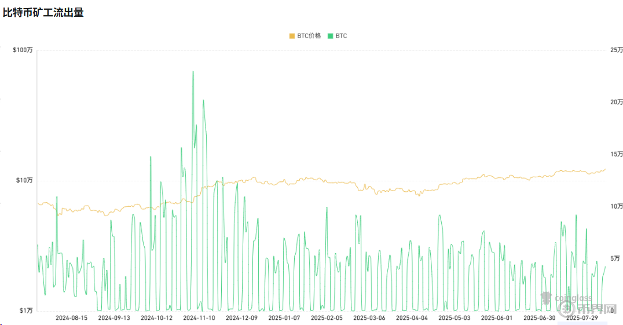Select the 2025-05-03 date label
This screenshot has width=623, height=325.
[x=454, y=318]
